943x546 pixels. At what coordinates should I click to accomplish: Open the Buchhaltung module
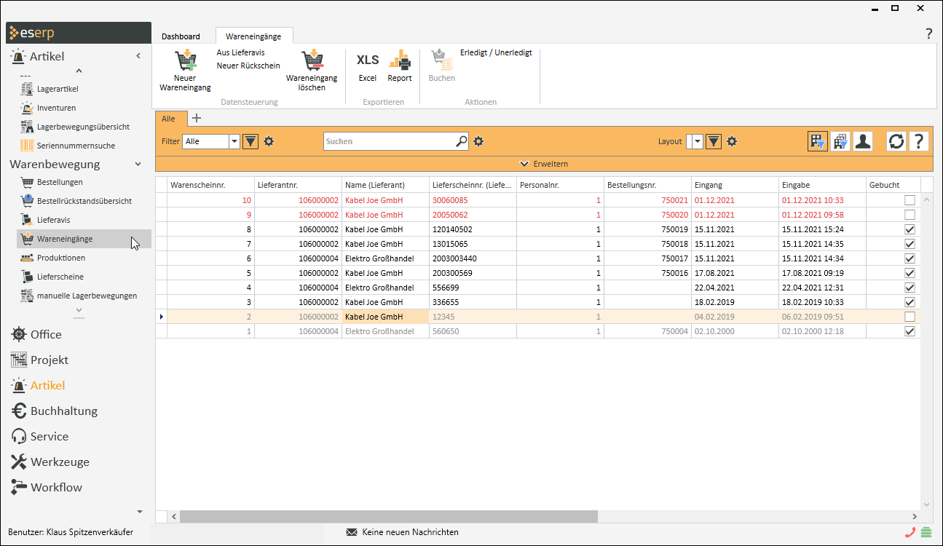coord(64,411)
